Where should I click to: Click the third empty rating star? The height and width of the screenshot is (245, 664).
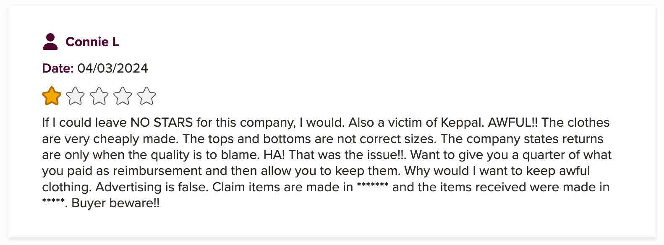tap(99, 96)
